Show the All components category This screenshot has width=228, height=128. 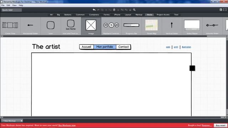coord(51,15)
